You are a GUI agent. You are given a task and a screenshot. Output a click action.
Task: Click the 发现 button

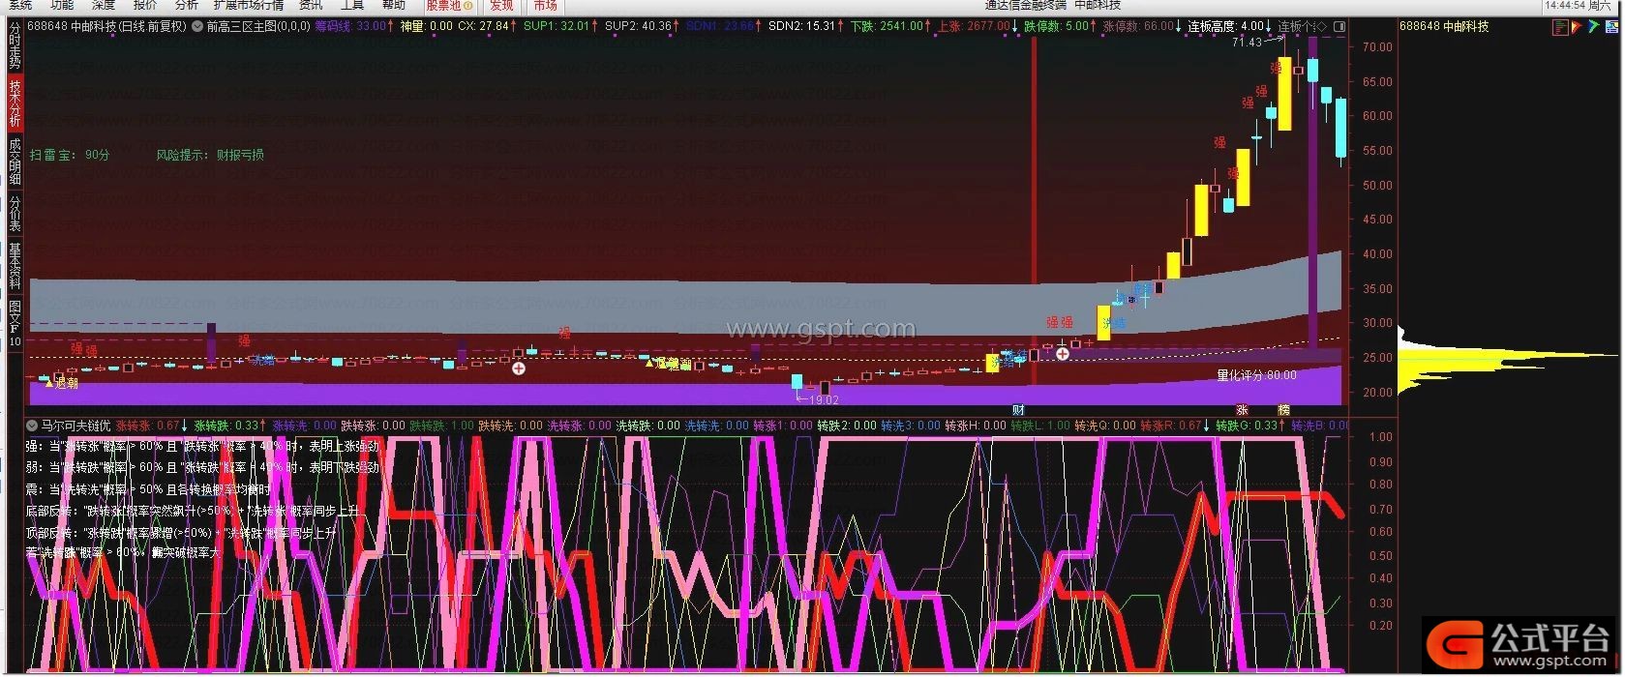tap(501, 5)
